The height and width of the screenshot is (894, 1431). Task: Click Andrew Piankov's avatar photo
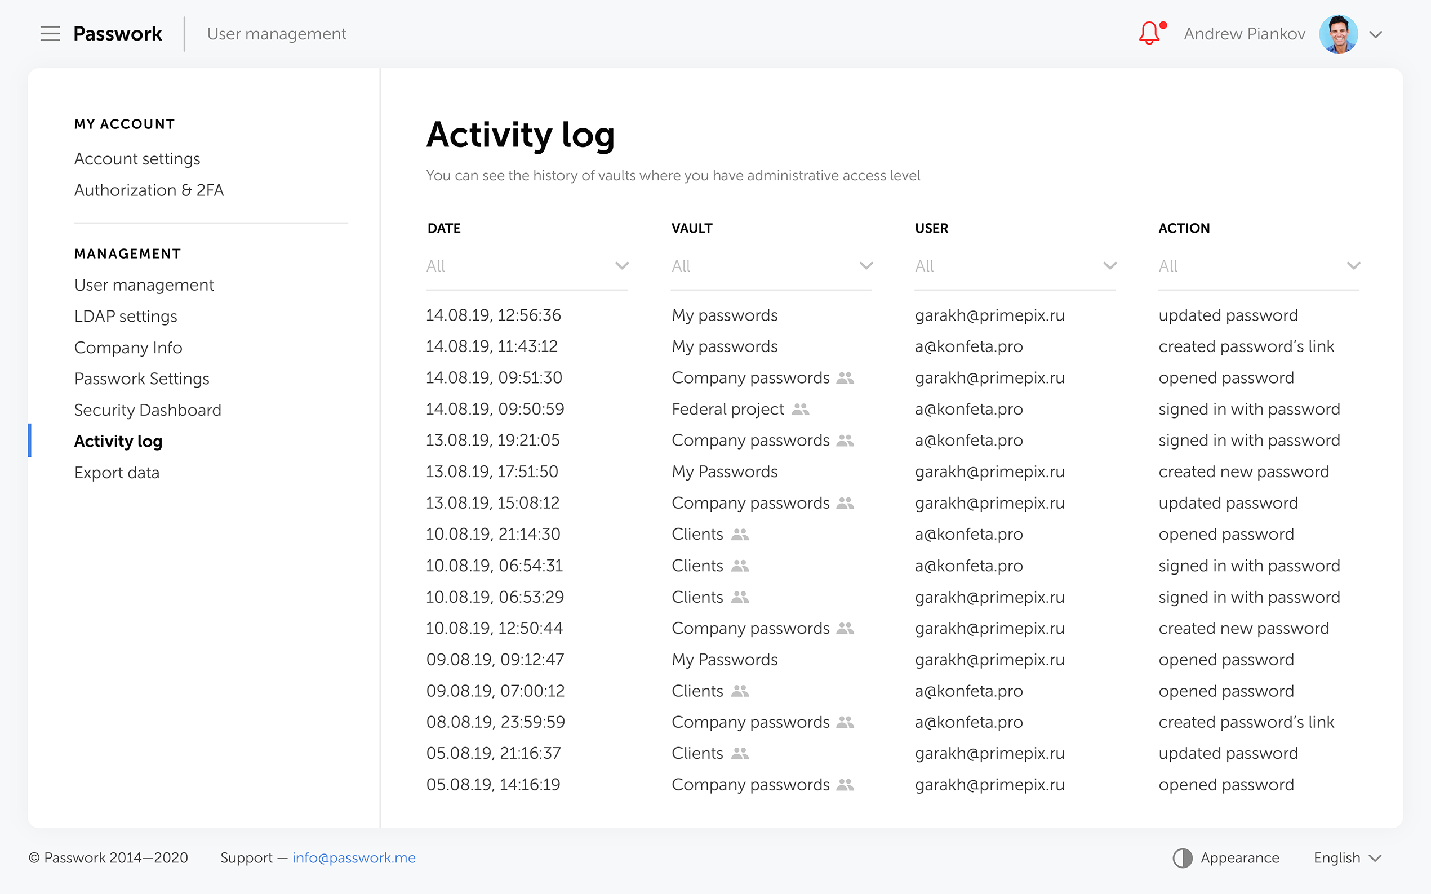coord(1338,34)
